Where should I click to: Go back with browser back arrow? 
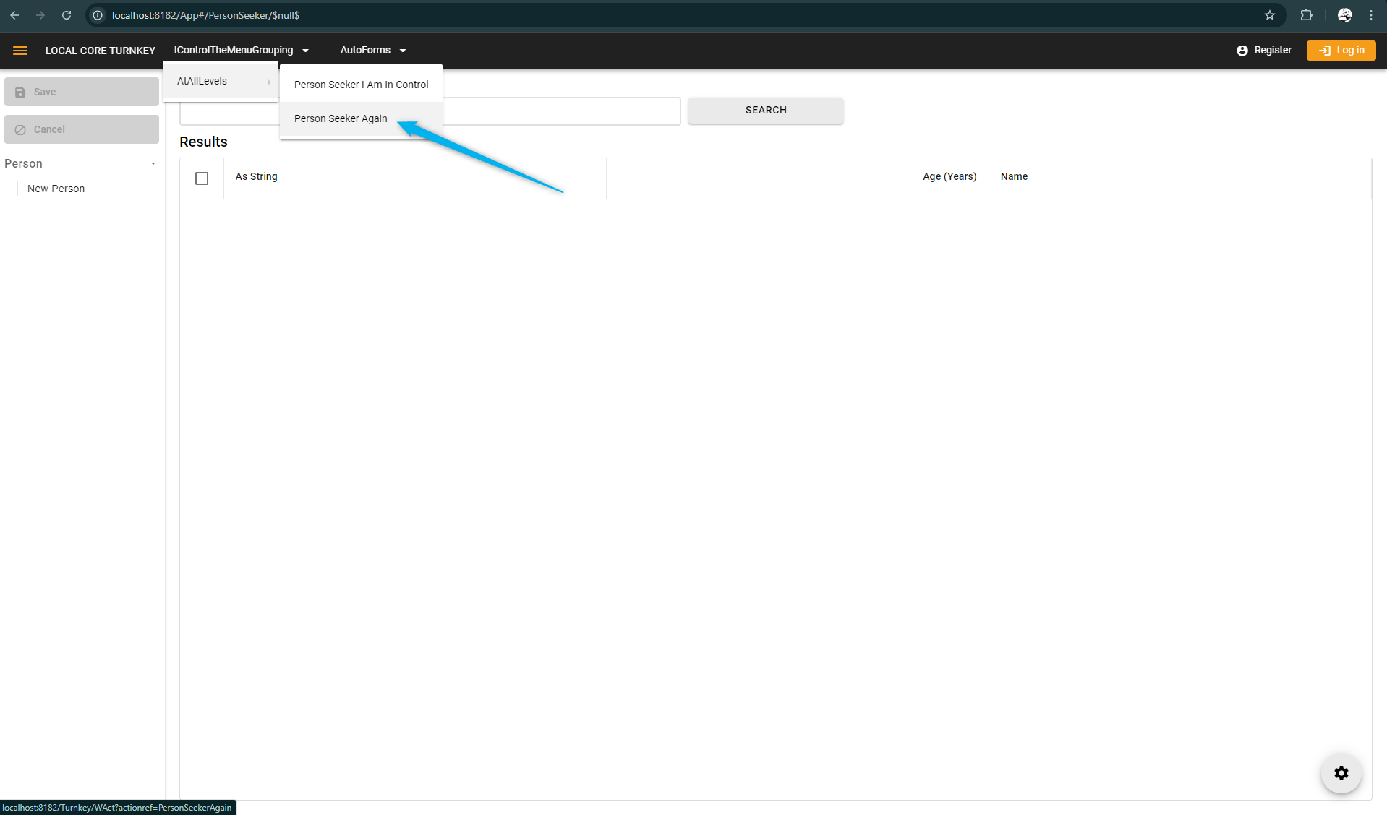(x=14, y=15)
